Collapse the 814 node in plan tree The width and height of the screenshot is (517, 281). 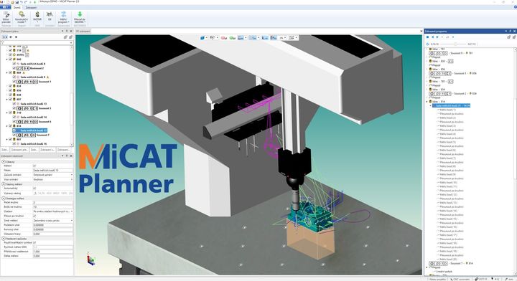[x=7, y=126]
